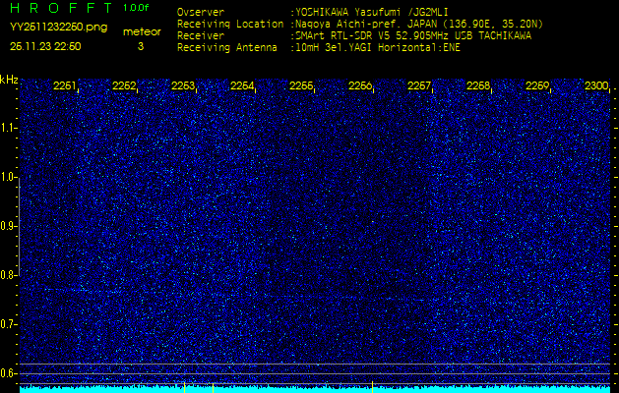Select the meteor count value 3
This screenshot has width=619, height=393.
[141, 46]
